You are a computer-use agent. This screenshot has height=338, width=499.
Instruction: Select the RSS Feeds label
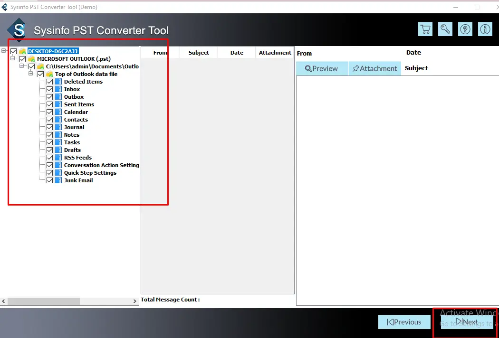point(77,158)
